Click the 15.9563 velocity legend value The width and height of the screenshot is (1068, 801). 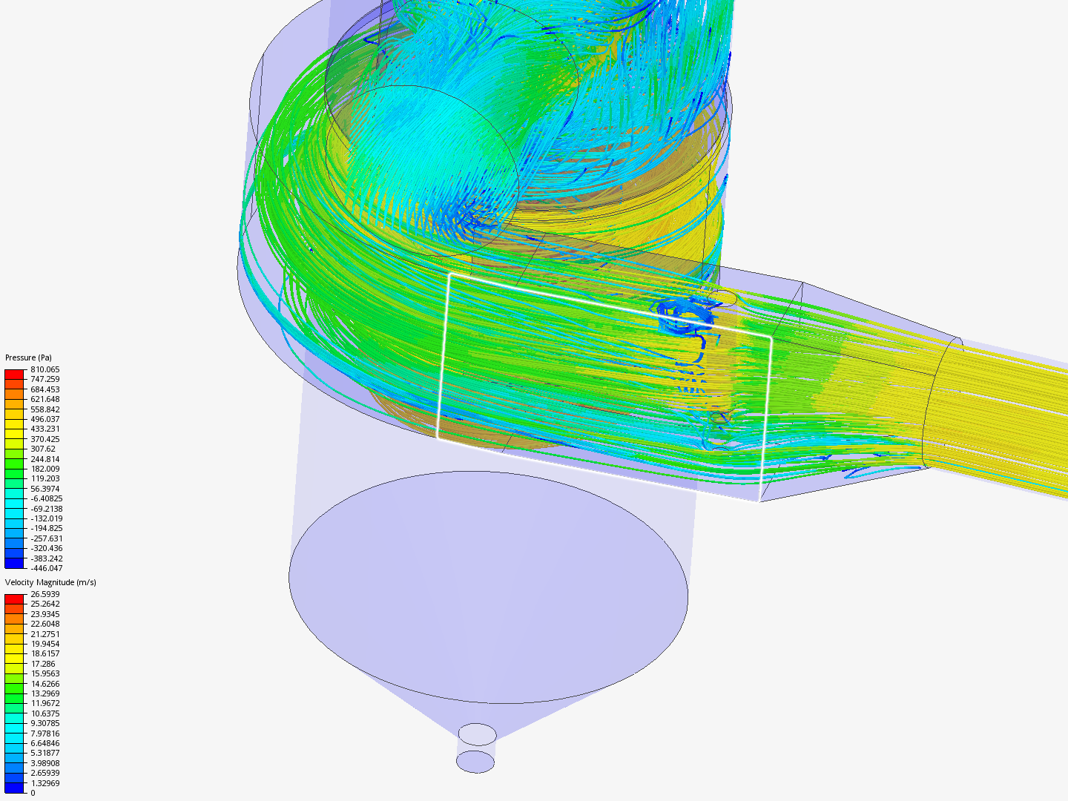coord(45,673)
